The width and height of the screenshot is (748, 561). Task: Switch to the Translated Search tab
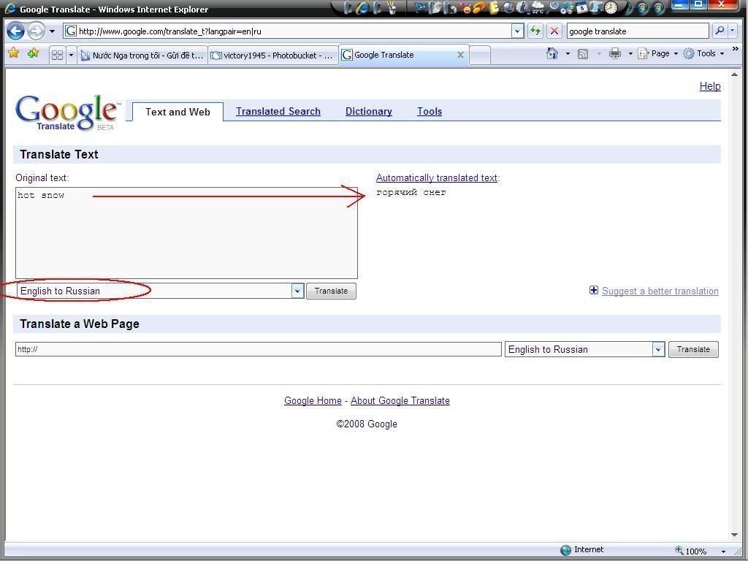(x=278, y=112)
